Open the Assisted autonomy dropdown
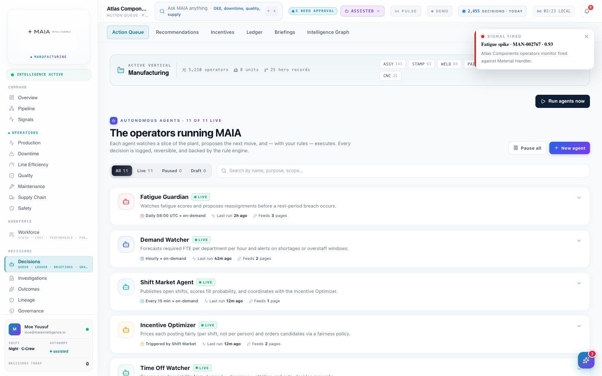 point(362,11)
